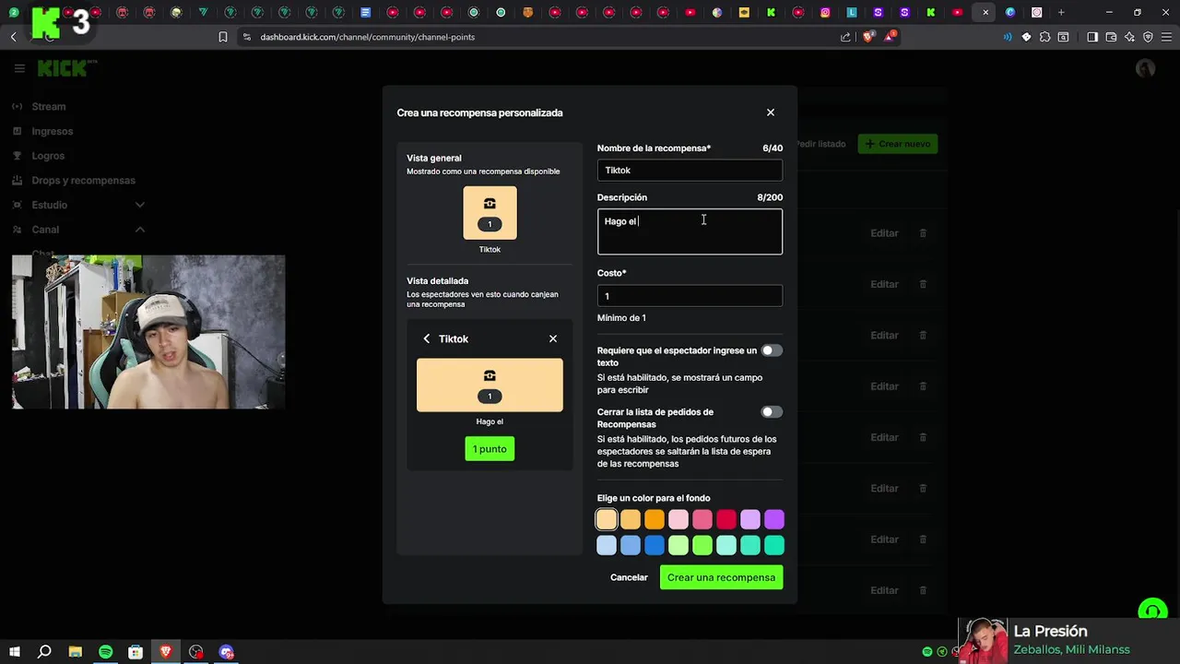1180x664 pixels.
Task: Open Logros in the sidebar
Action: pyautogui.click(x=48, y=156)
